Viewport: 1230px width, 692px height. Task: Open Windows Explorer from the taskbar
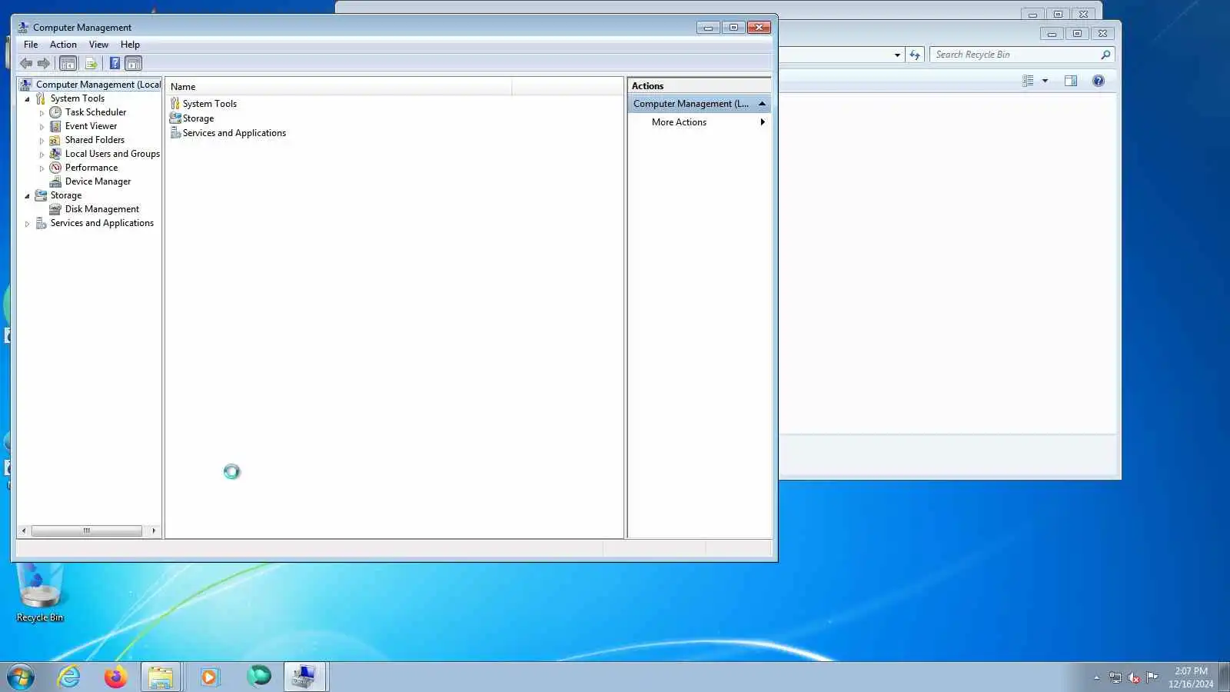(161, 677)
